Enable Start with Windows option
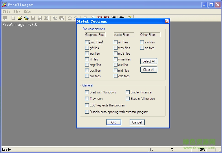Viewport: 222px width, 153px height. point(87,92)
